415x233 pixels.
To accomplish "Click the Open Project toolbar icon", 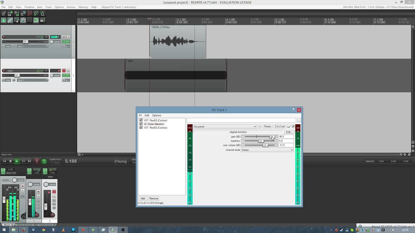I will (x=10, y=14).
